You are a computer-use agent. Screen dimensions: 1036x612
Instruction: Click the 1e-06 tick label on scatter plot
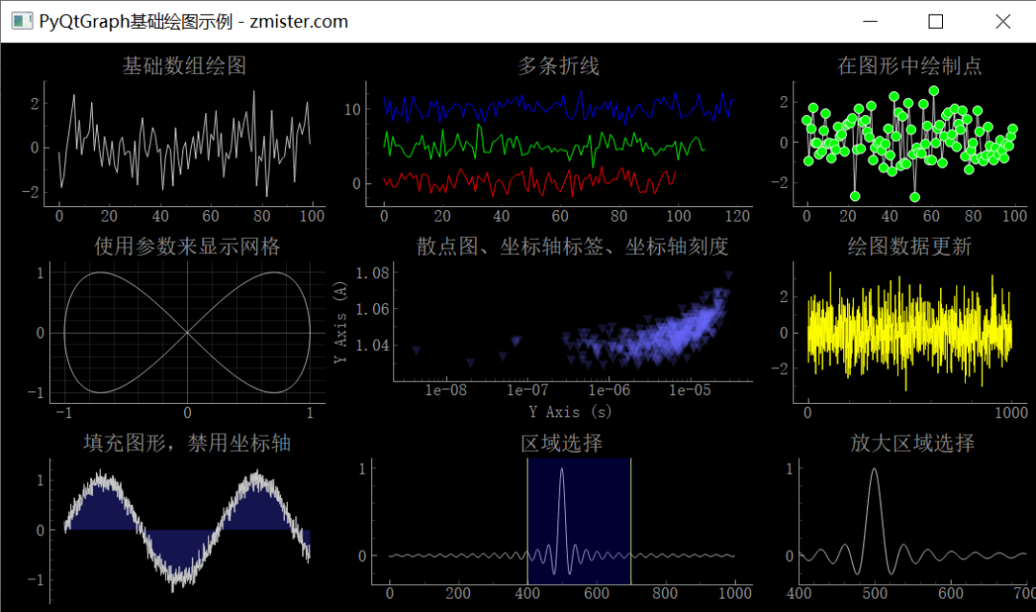(x=608, y=390)
